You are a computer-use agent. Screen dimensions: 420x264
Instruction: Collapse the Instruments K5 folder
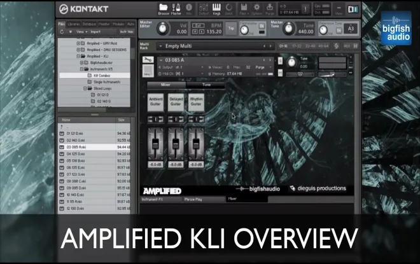[81, 69]
